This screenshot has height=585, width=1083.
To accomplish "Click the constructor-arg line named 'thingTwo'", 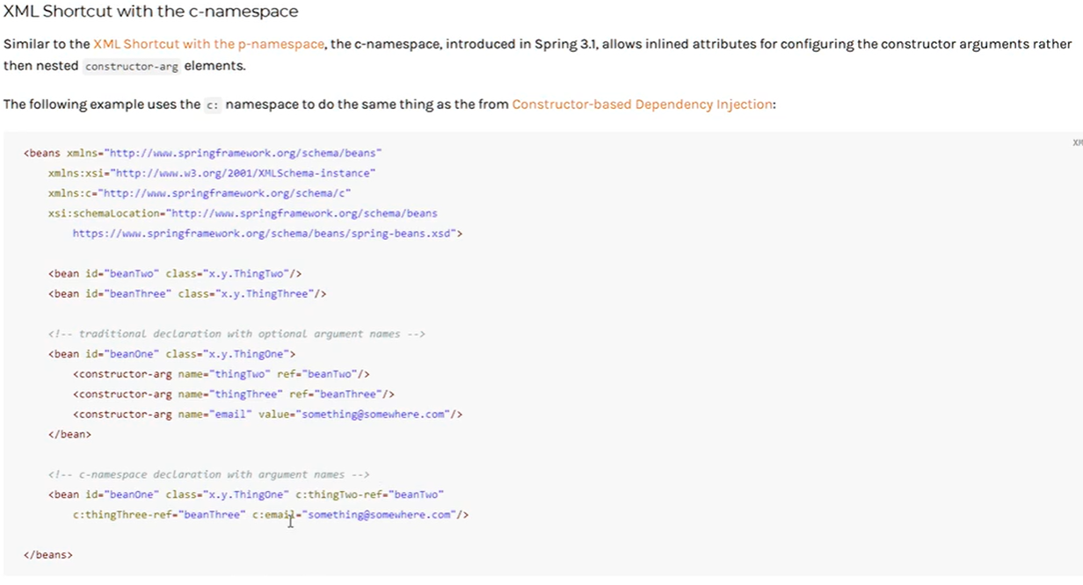I will tap(222, 374).
